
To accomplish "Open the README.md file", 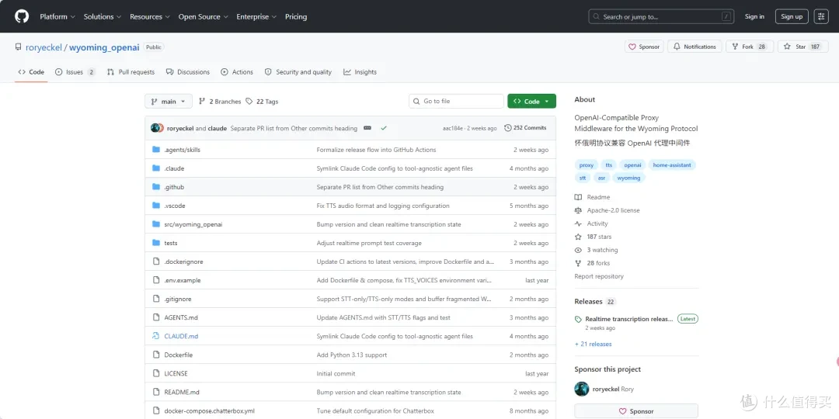I will 182,393.
